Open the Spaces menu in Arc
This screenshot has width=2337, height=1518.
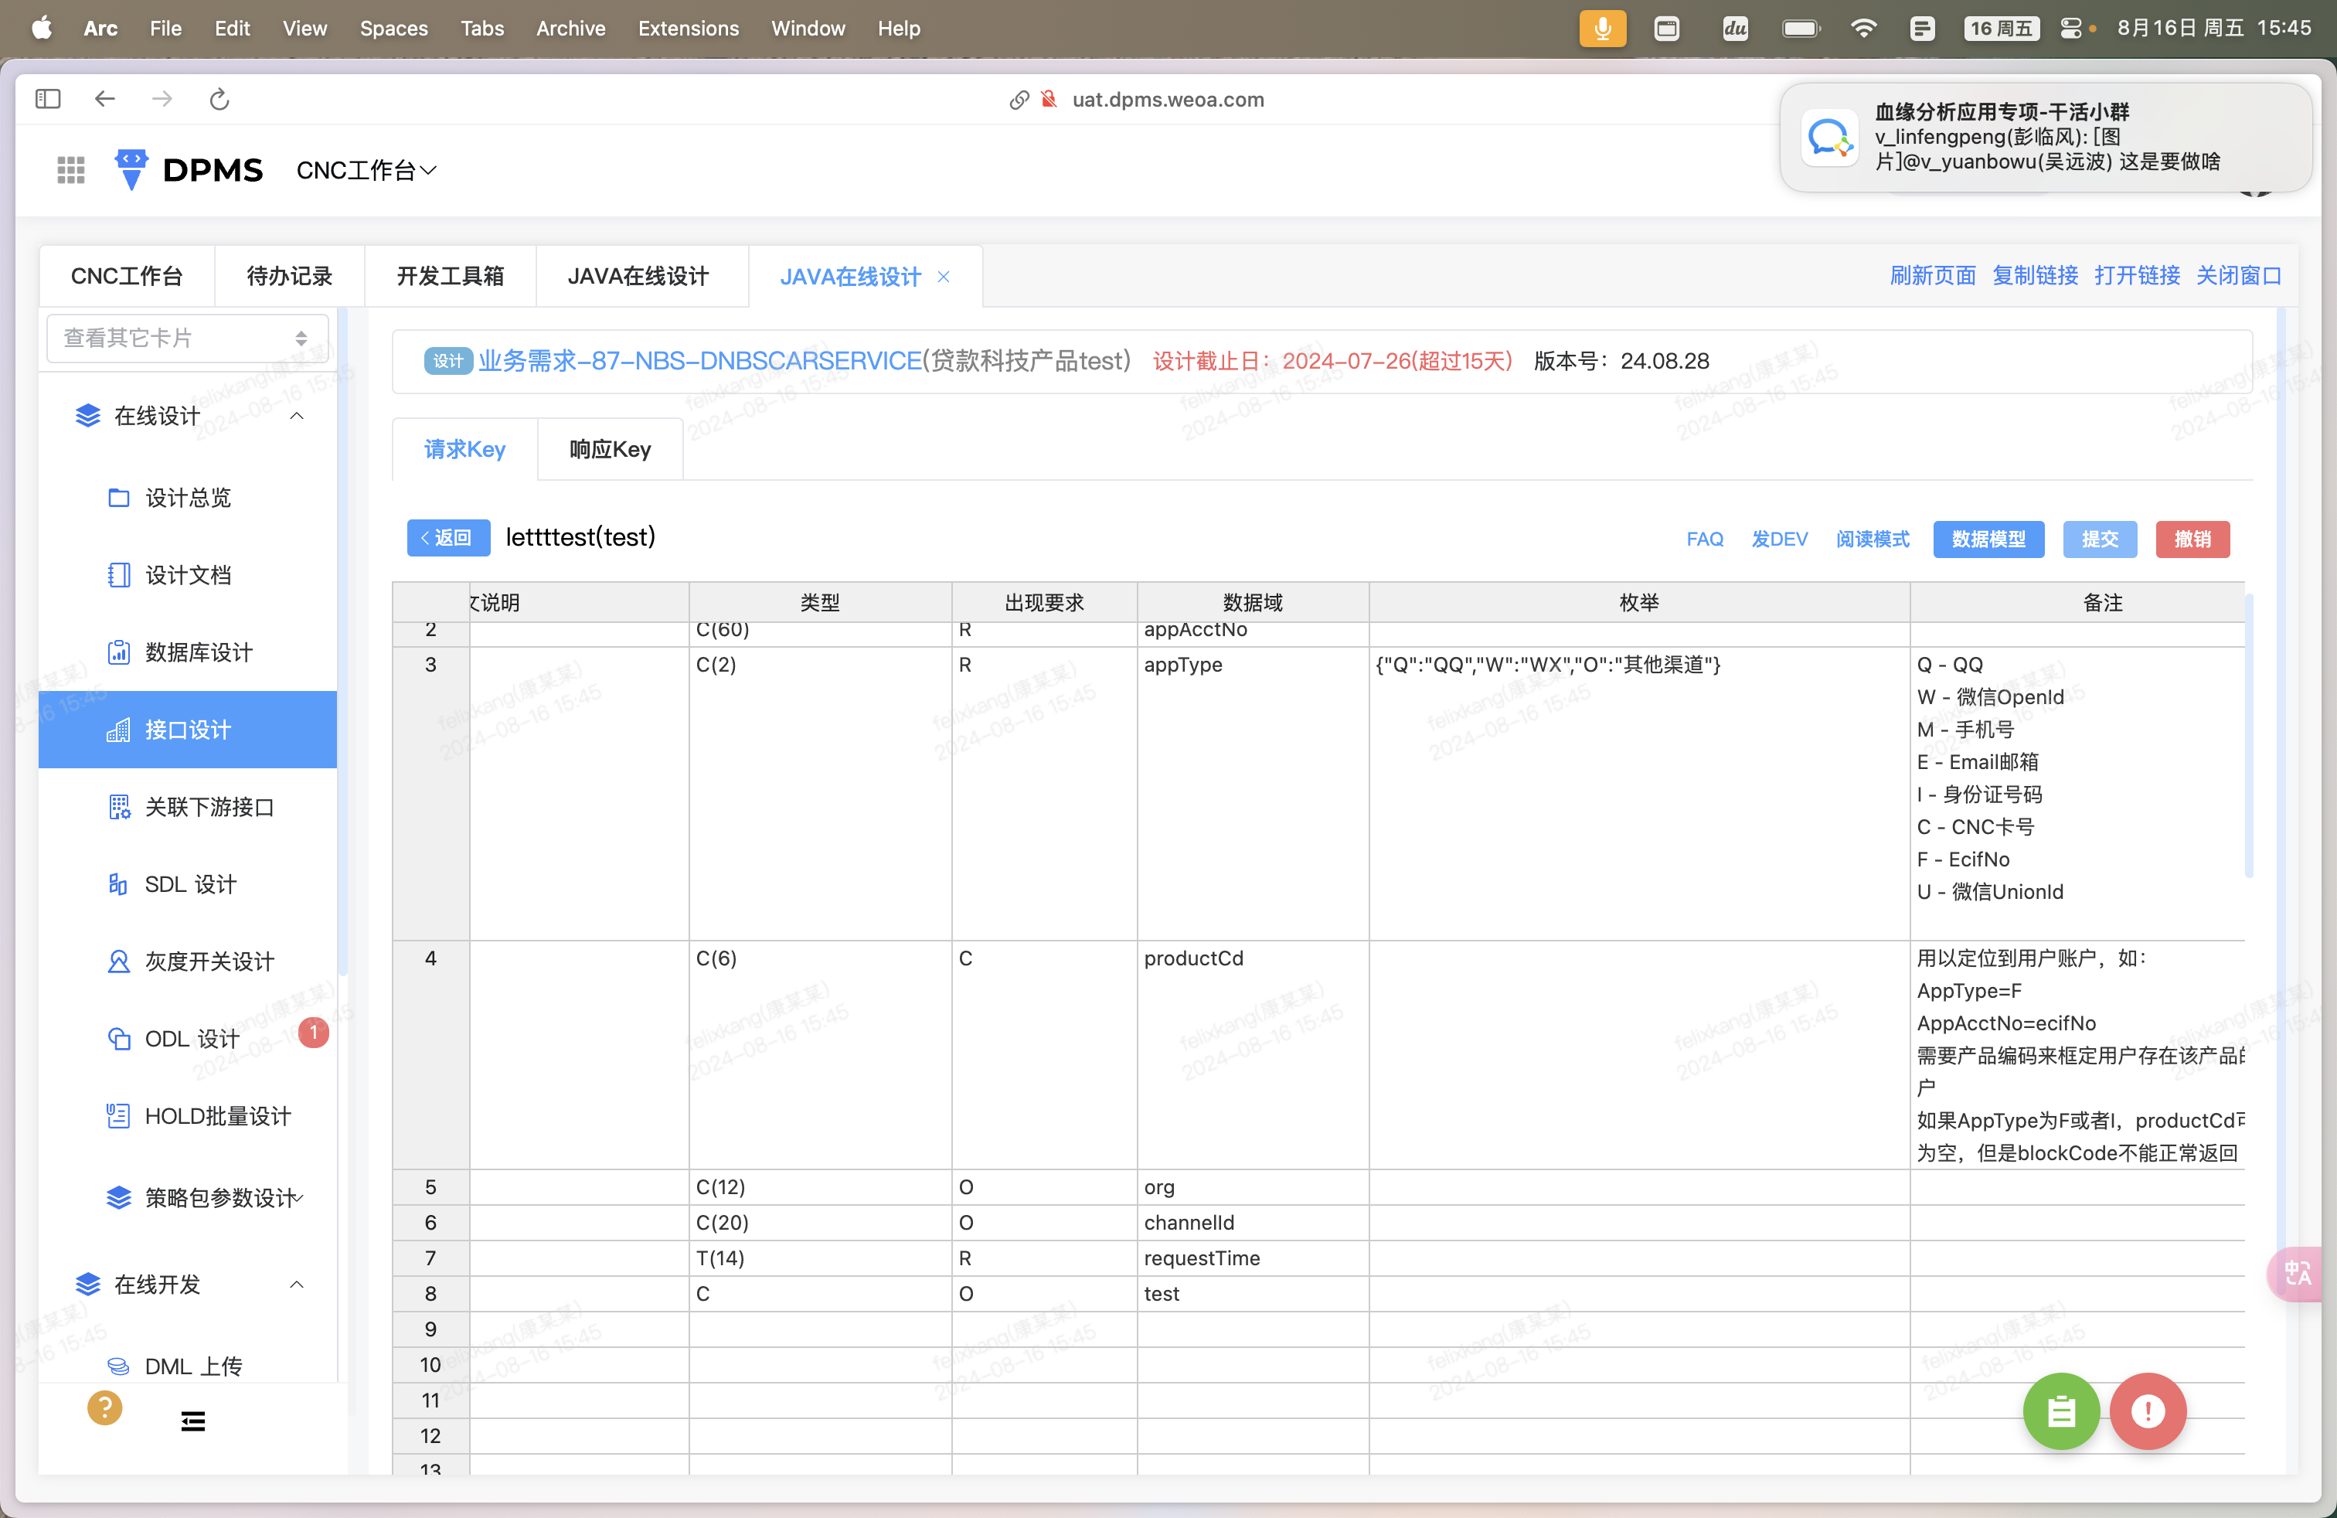click(x=394, y=29)
